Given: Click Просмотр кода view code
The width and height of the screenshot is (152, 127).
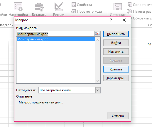Looking at the screenshot, I should pyautogui.click(x=87, y=11).
